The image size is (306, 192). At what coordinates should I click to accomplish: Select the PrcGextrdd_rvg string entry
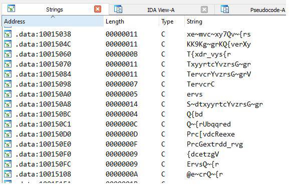[x=215, y=144]
